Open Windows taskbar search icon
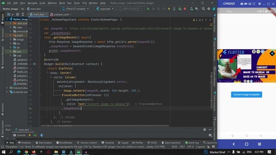Viewport: 276px width, 155px height. 11,152
